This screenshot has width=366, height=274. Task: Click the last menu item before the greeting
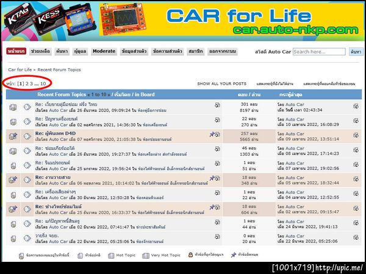tap(223, 51)
